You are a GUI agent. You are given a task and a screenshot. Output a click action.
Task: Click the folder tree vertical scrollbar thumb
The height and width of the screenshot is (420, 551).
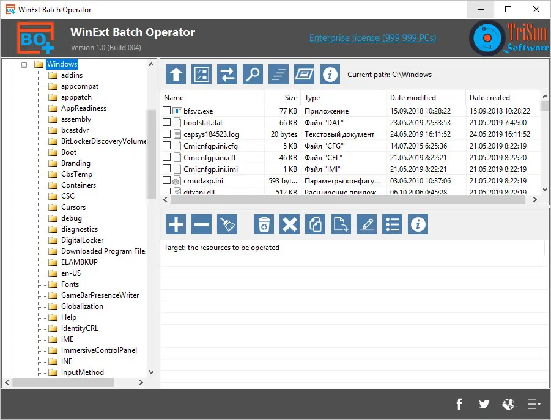(152, 155)
